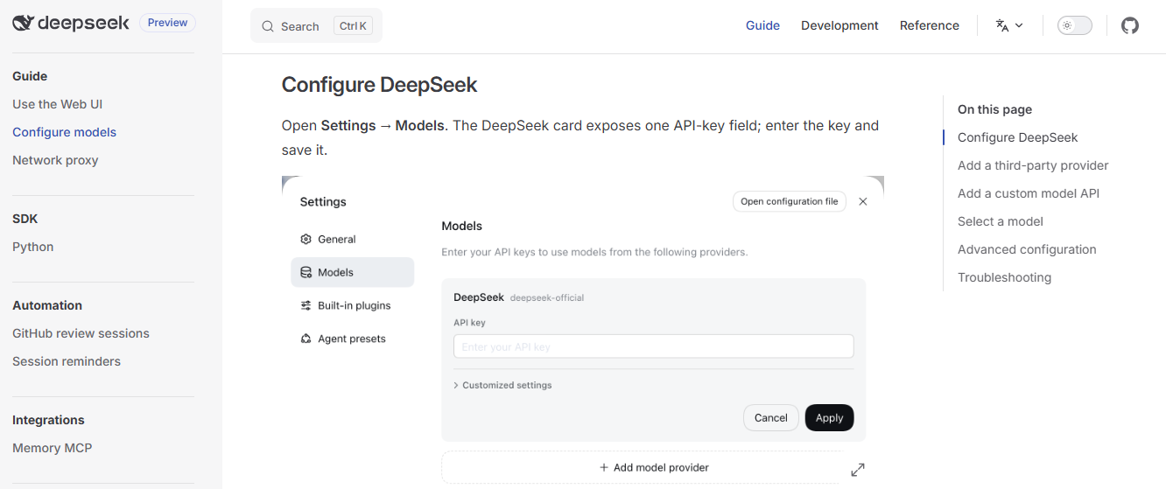Open Network proxy sidebar link
1166x489 pixels.
coord(55,160)
